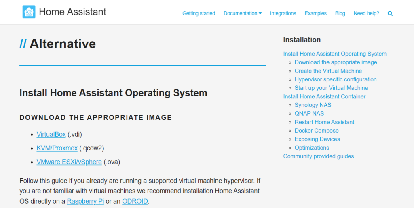414x208 pixels.
Task: Open the VMware ESXi/vSphere download link
Action: tap(69, 162)
